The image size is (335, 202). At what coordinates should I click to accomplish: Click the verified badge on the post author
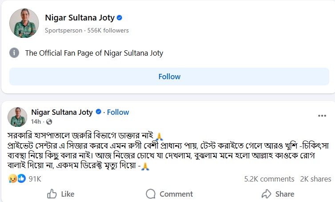[99, 112]
